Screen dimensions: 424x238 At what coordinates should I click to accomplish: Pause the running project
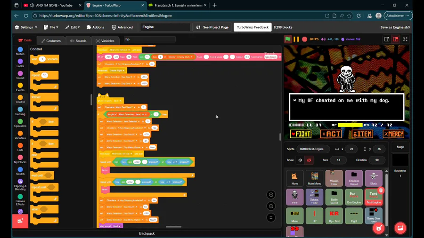[296, 39]
